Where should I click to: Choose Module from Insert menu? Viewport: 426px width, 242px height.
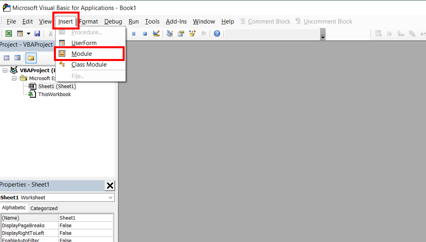(x=90, y=54)
